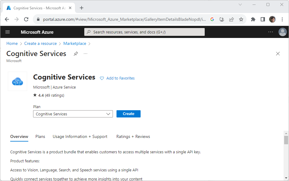The height and width of the screenshot is (181, 289).
Task: Go back in browser
Action: point(7,19)
